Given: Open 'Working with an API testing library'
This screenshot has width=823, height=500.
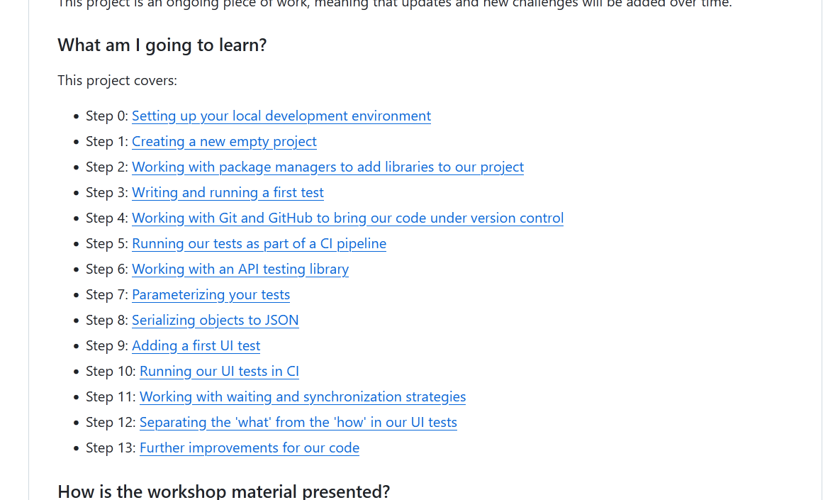Looking at the screenshot, I should (240, 269).
